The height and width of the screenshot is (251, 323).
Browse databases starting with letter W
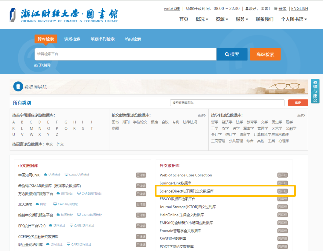click(x=31, y=135)
